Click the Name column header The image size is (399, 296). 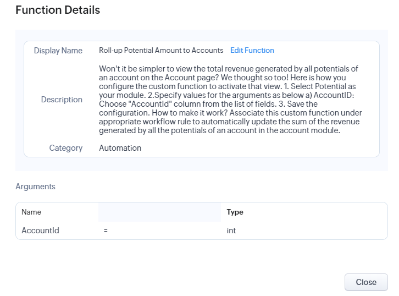31,212
